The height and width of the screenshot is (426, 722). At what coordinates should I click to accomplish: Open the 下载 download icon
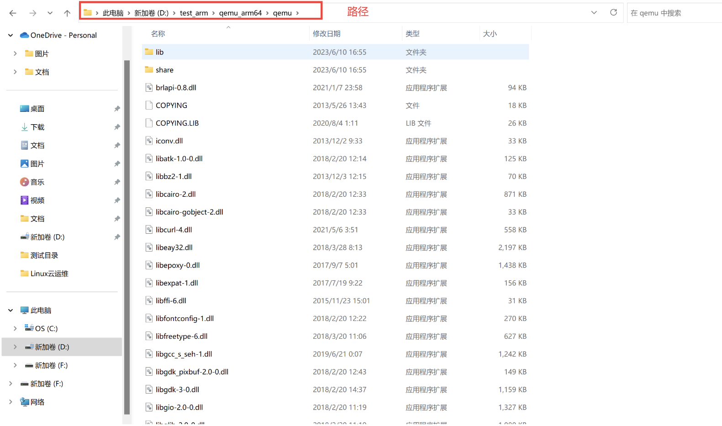pos(25,127)
